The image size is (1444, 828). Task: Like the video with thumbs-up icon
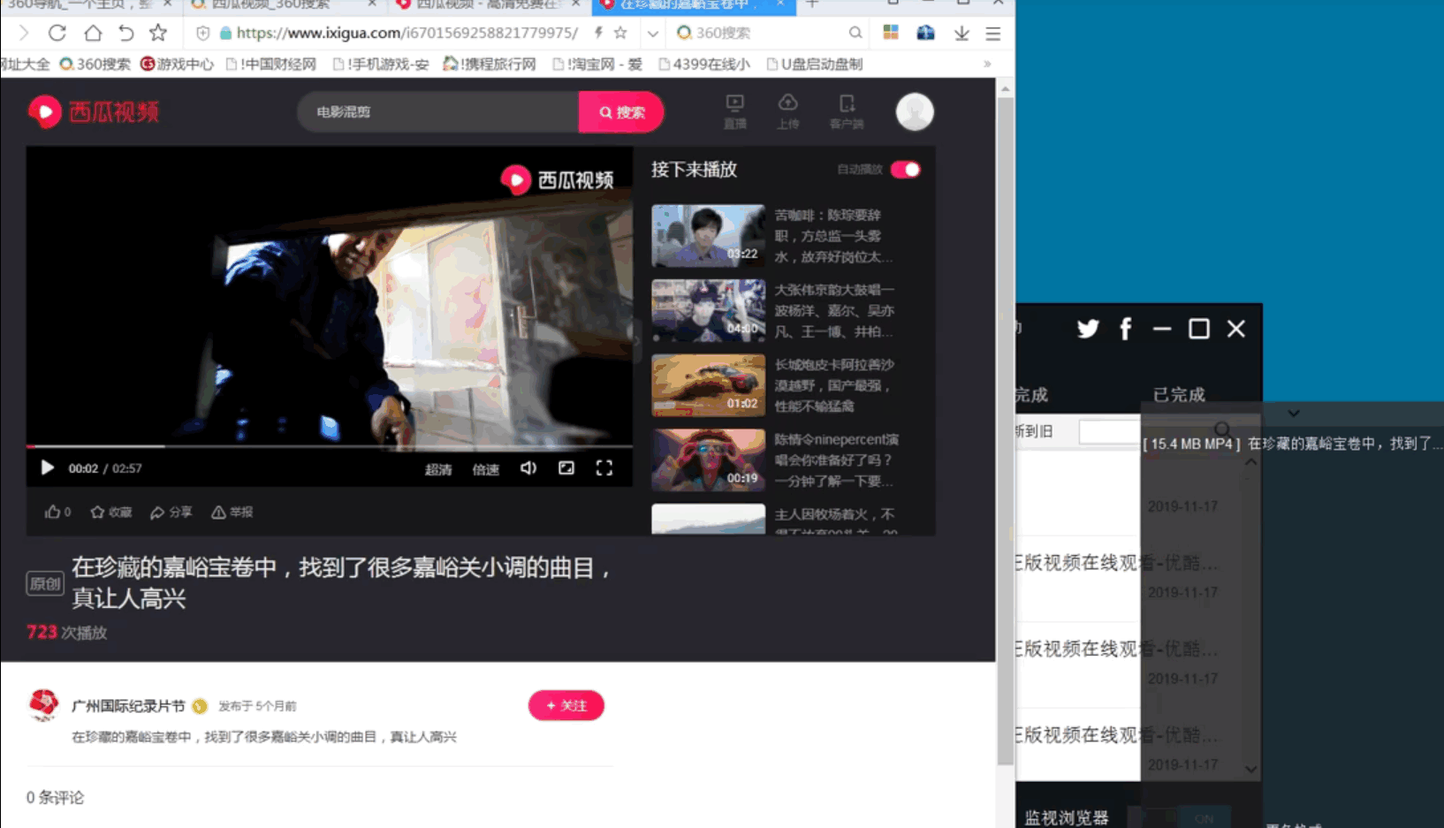coord(53,513)
